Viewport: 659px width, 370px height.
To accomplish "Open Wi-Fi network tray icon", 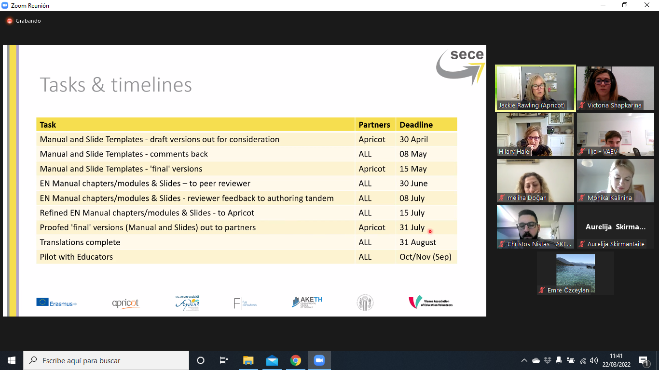I will [x=583, y=360].
